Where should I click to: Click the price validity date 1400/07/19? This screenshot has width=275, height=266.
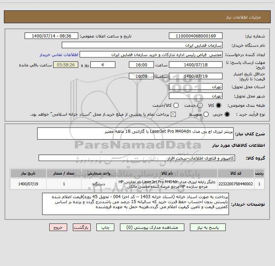tap(196, 76)
